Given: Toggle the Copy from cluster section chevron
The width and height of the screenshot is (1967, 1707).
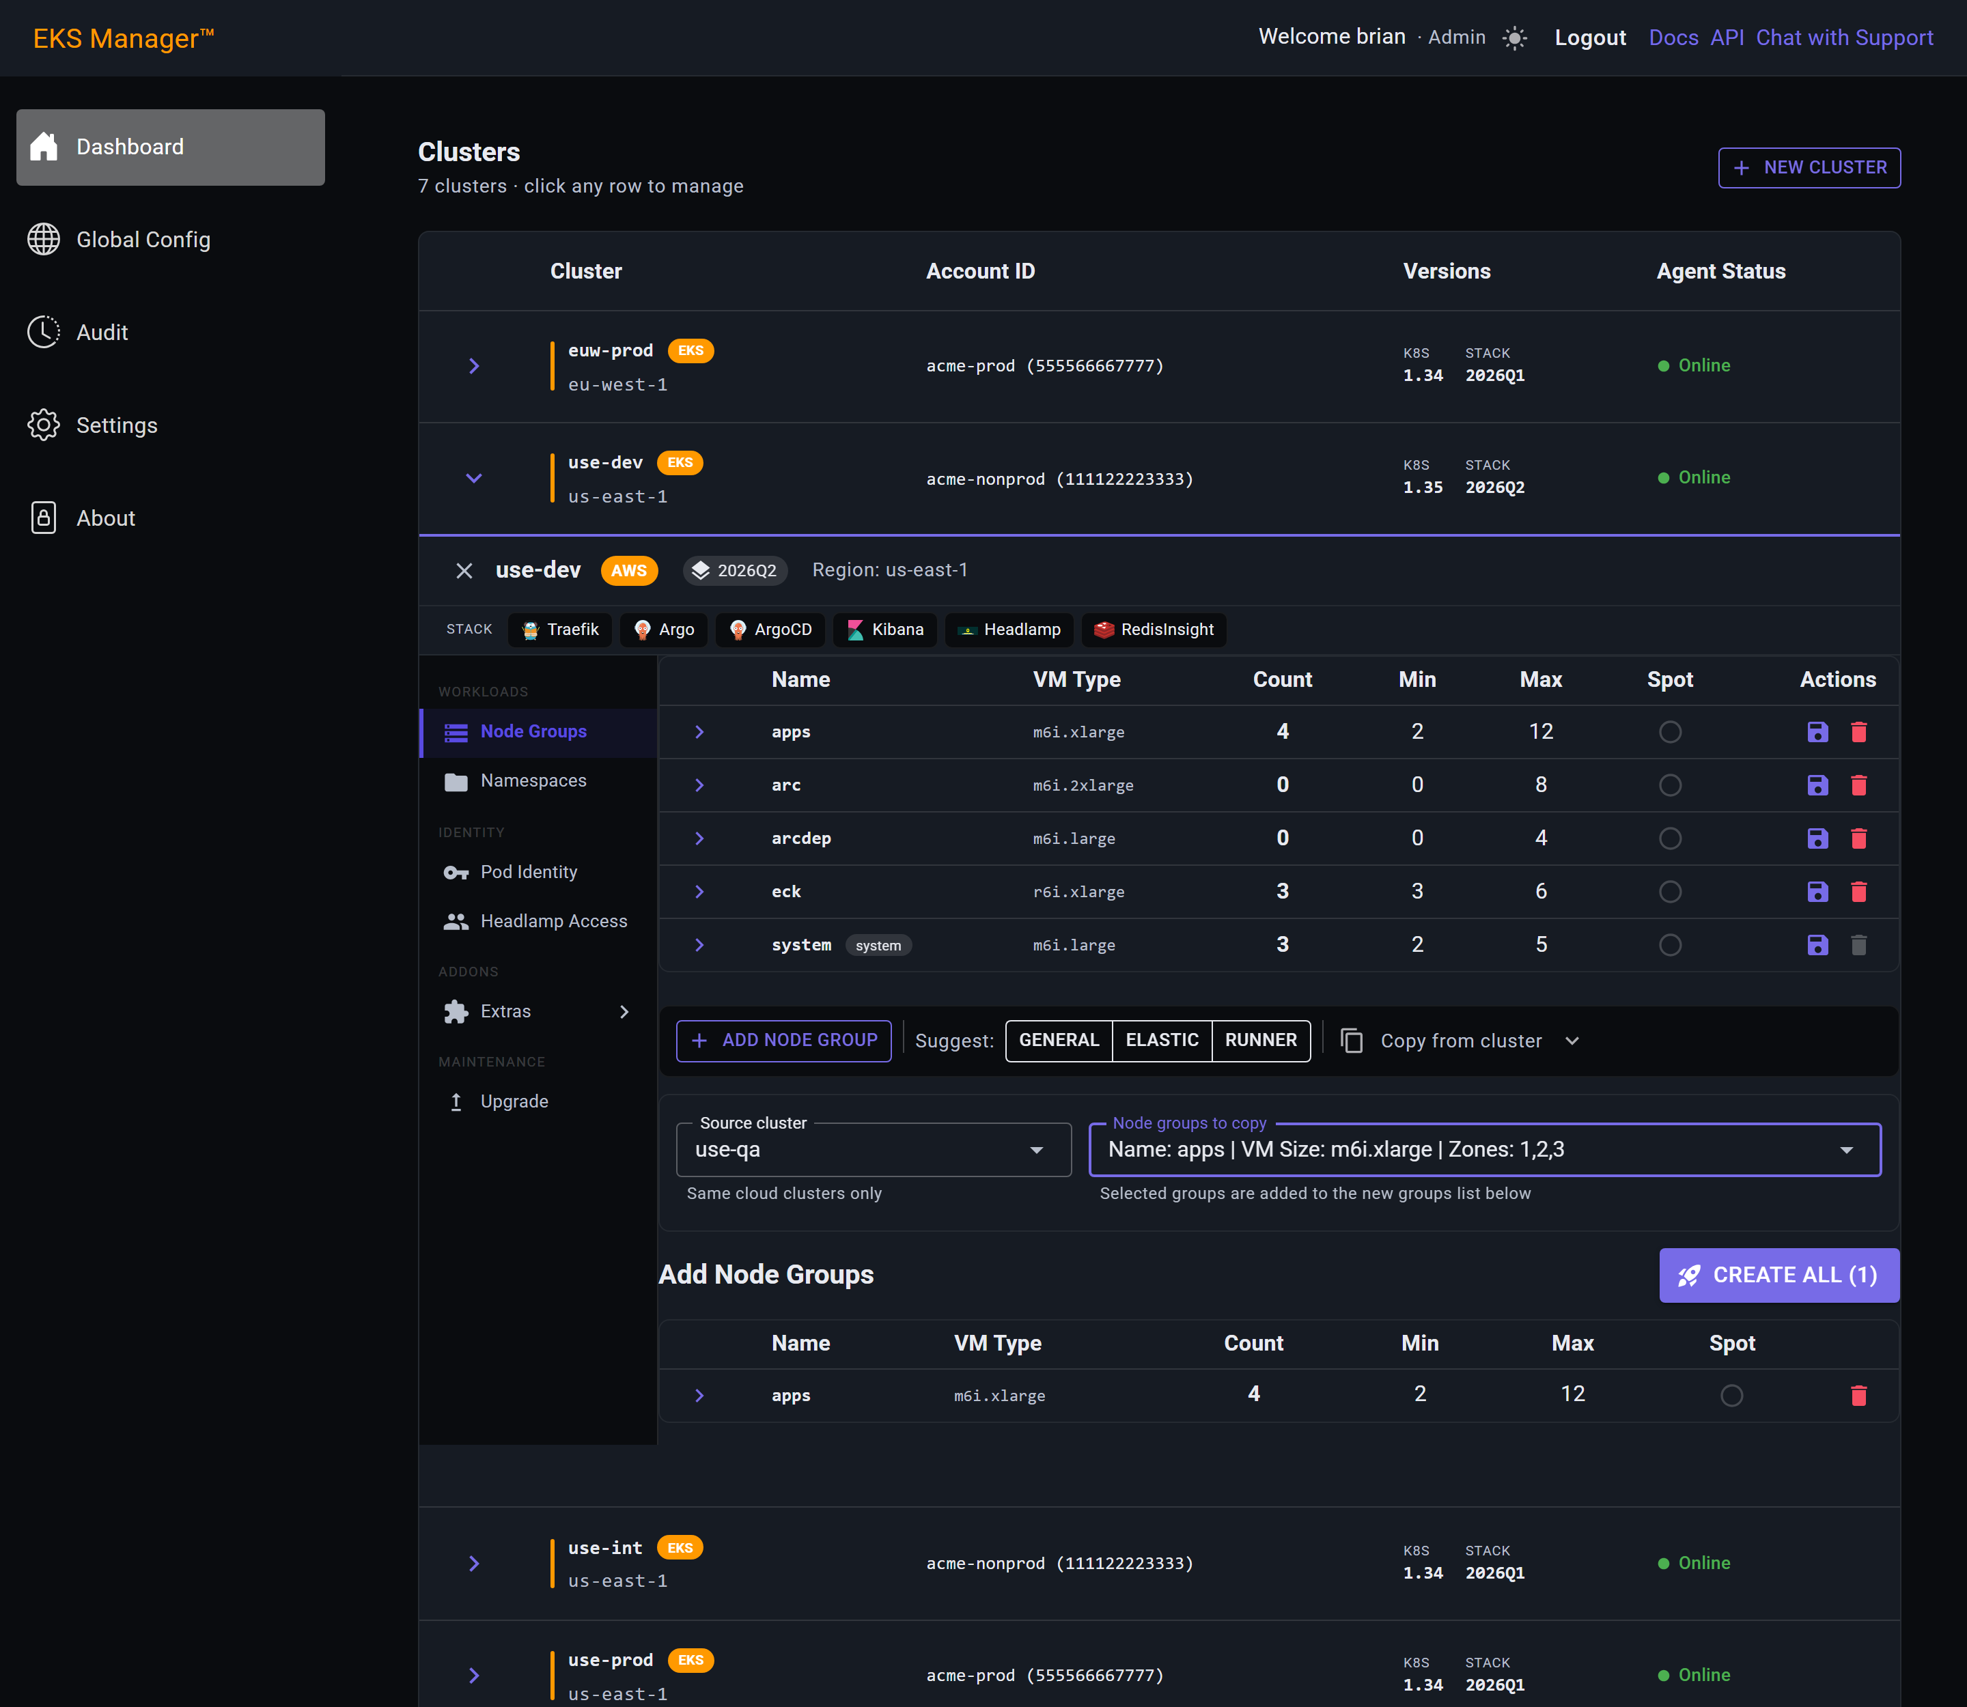Looking at the screenshot, I should click(x=1572, y=1040).
